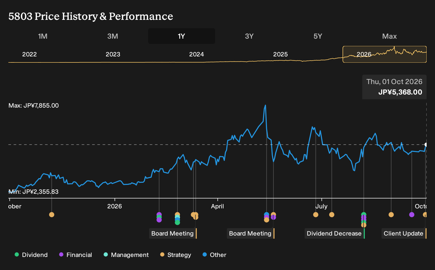This screenshot has width=435, height=270.
Task: Open the Board Meeting label before April
Action: [173, 233]
